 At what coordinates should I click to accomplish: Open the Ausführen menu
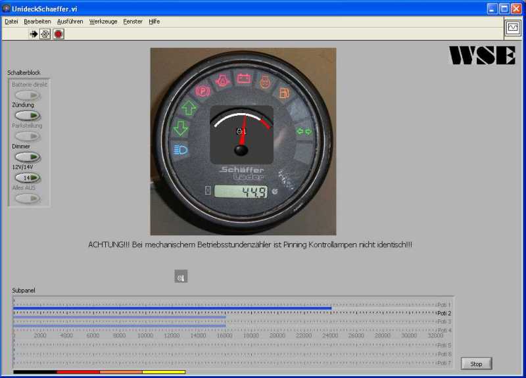pos(70,22)
